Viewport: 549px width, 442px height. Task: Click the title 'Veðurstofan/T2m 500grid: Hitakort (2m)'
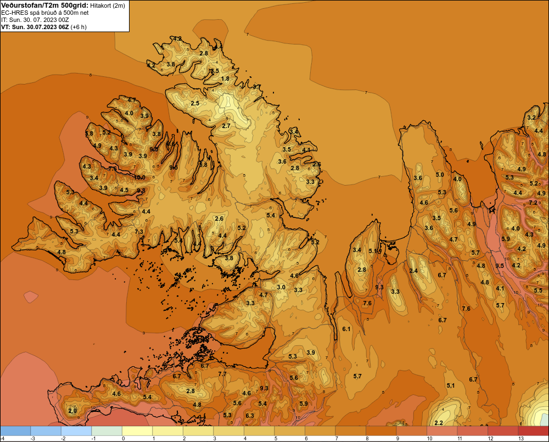coord(63,5)
